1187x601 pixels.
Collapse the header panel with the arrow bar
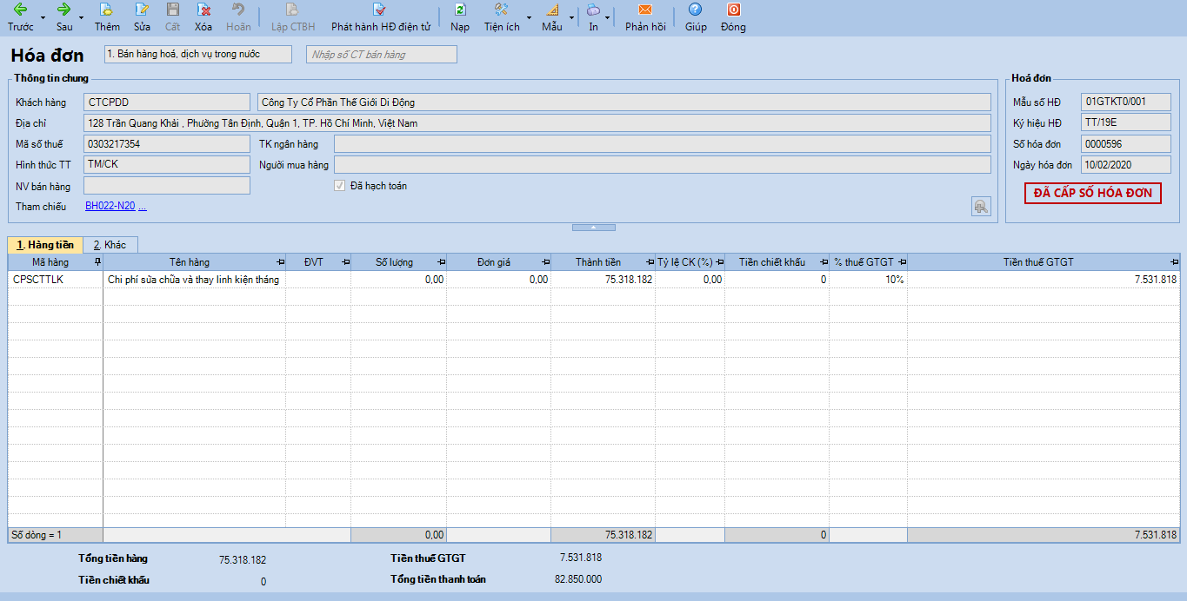[593, 228]
